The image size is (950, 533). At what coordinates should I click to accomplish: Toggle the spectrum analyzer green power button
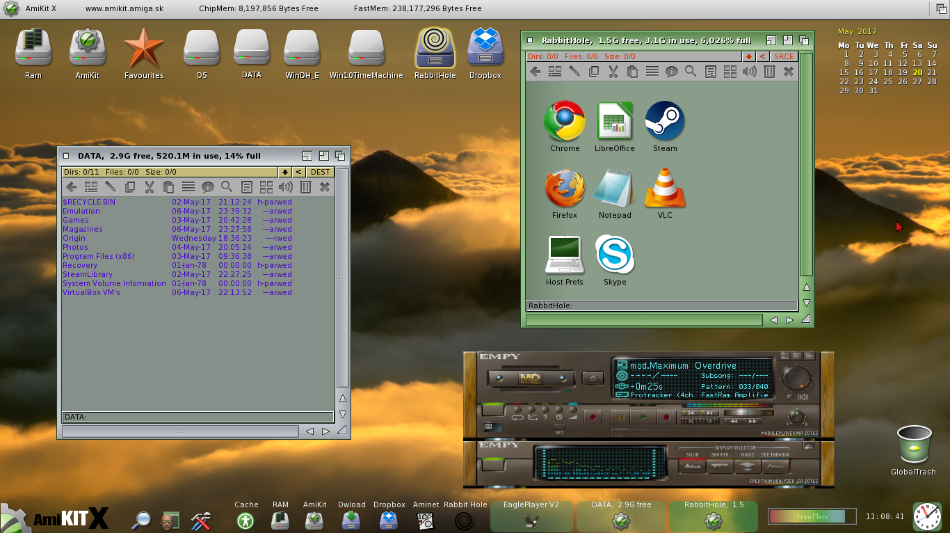tap(493, 464)
